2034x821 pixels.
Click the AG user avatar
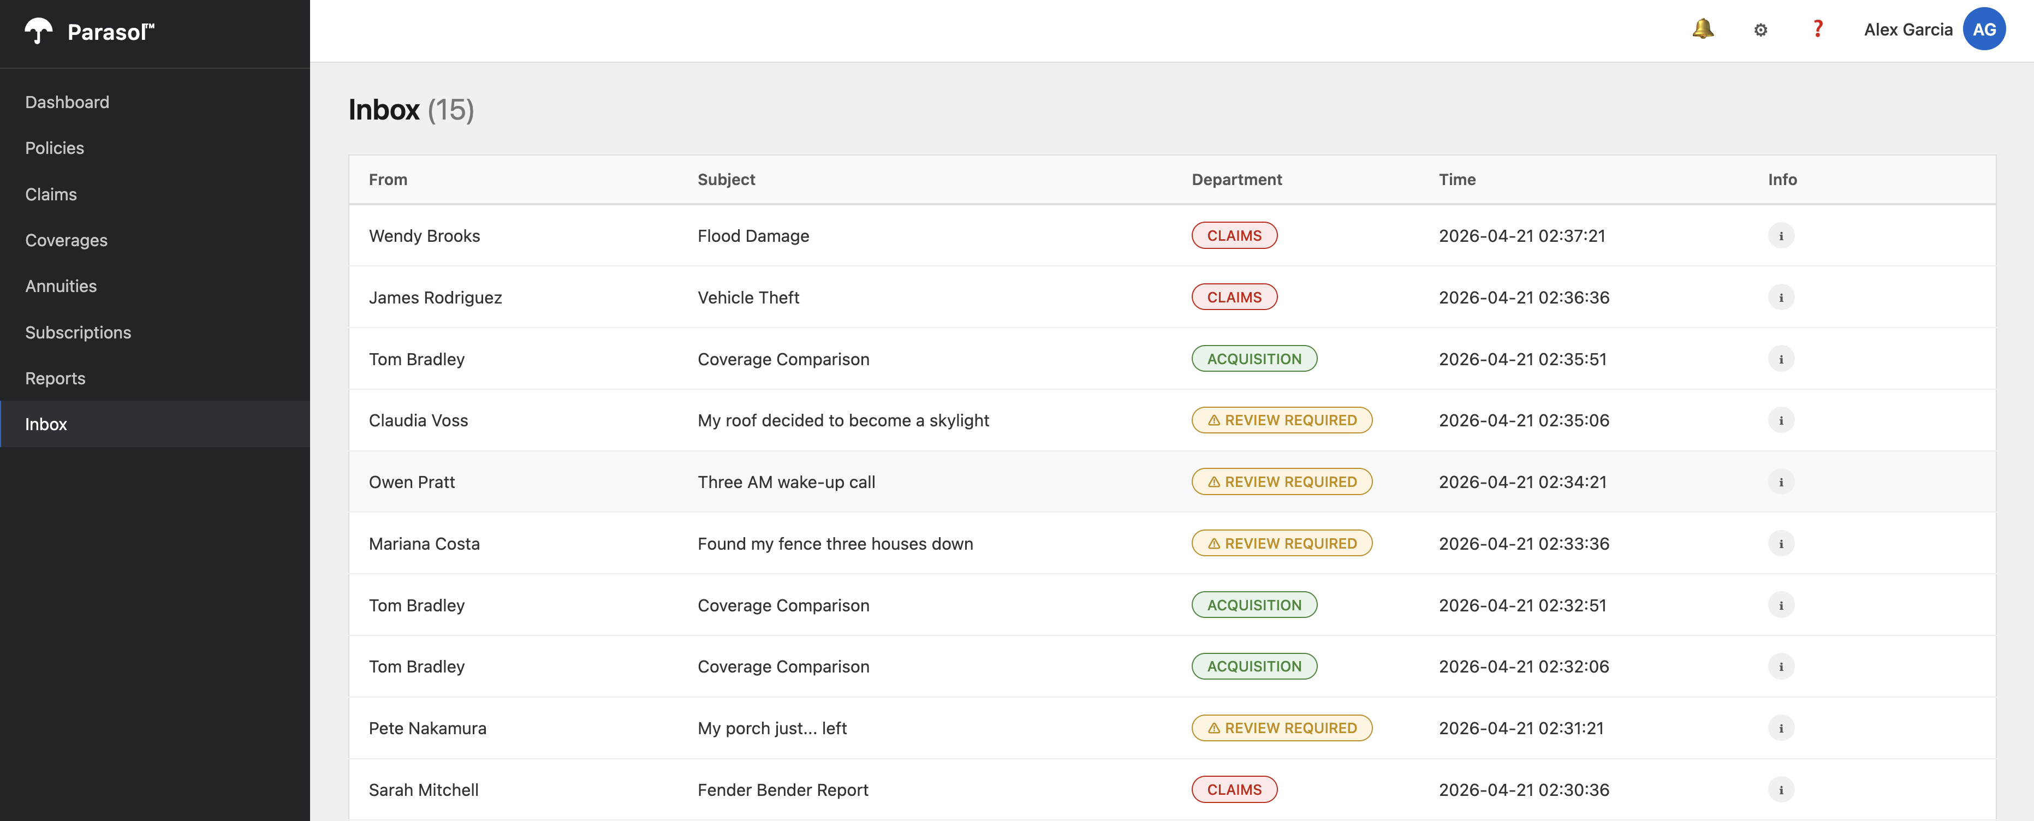click(x=1983, y=29)
